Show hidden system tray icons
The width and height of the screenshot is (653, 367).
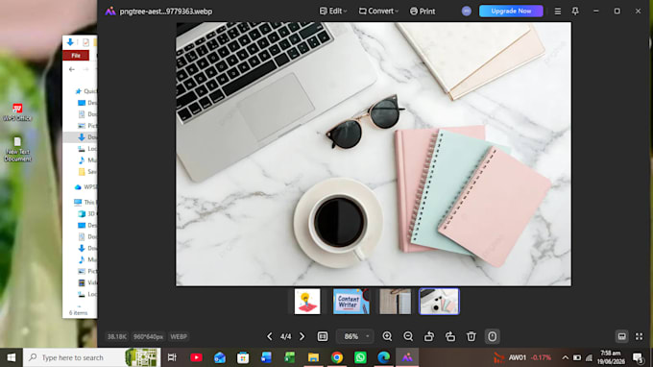click(565, 357)
